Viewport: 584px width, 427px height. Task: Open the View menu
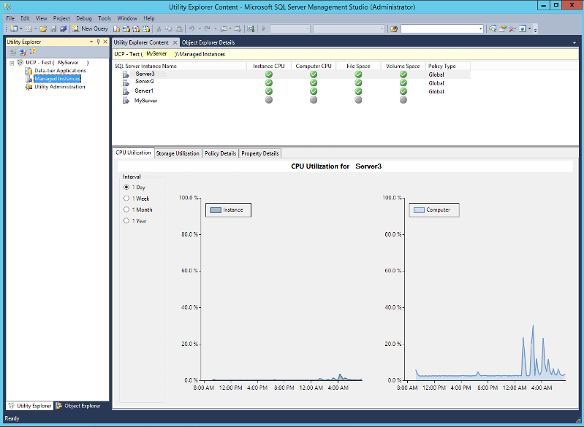click(42, 18)
